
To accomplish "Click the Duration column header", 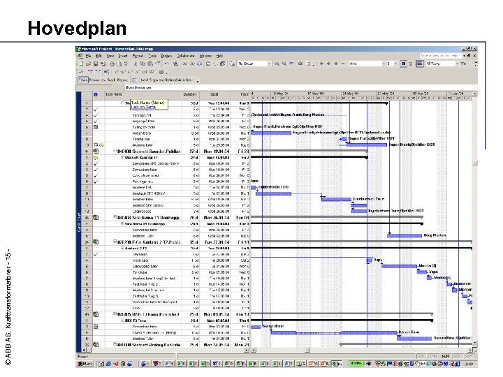I will (x=190, y=95).
